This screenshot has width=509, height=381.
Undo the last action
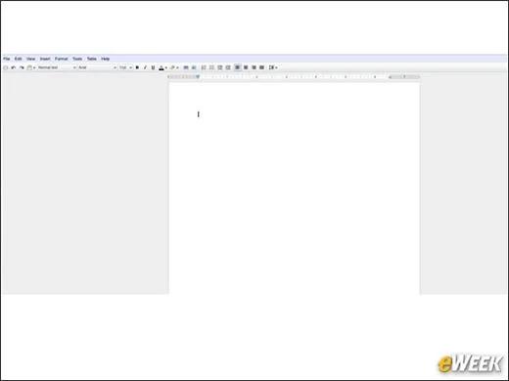coord(14,67)
